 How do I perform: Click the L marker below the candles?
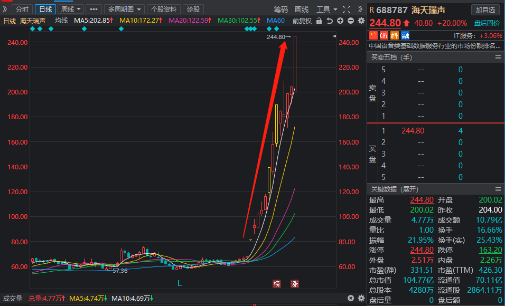[x=180, y=283]
